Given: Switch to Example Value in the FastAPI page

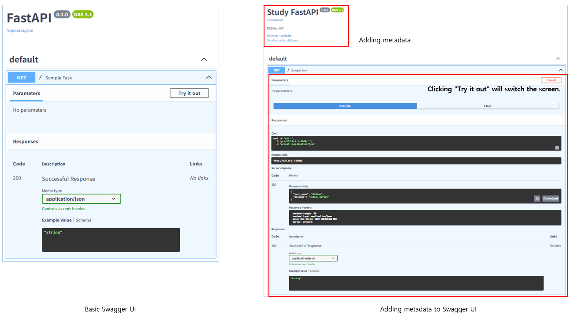Looking at the screenshot, I should tap(56, 220).
